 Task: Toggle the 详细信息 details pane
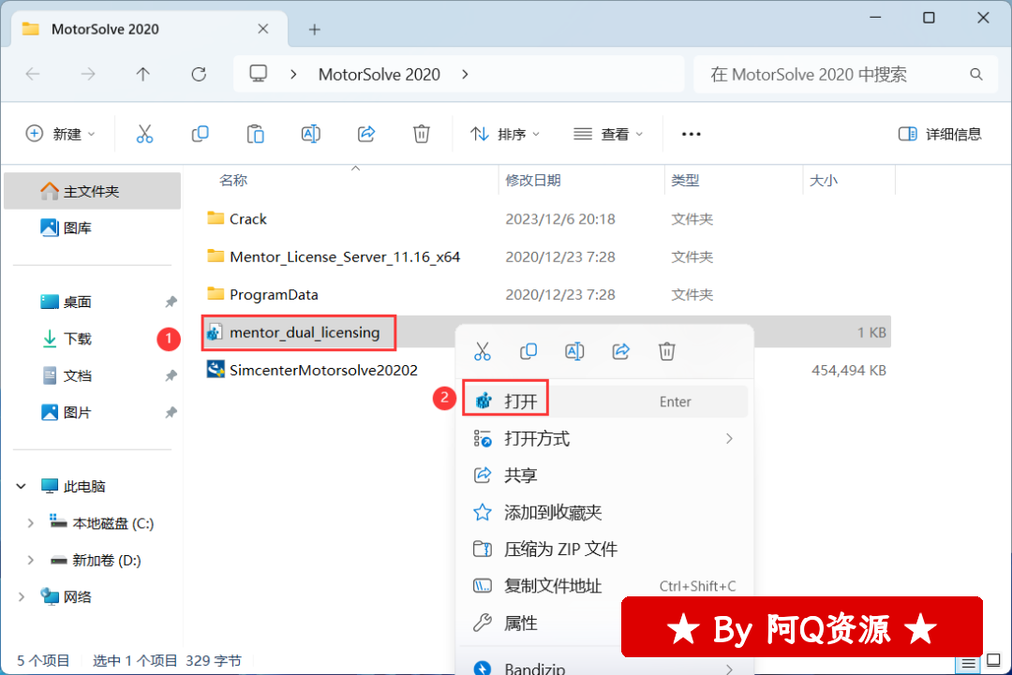click(941, 134)
